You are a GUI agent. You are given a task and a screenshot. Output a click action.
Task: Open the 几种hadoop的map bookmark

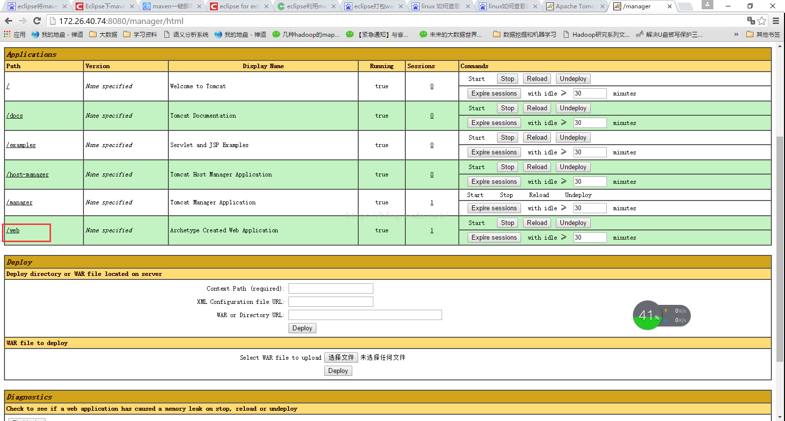306,34
